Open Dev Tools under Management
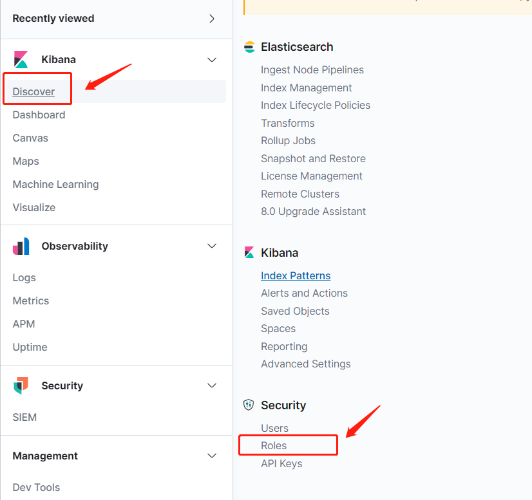This screenshot has height=500, width=532. pos(36,488)
